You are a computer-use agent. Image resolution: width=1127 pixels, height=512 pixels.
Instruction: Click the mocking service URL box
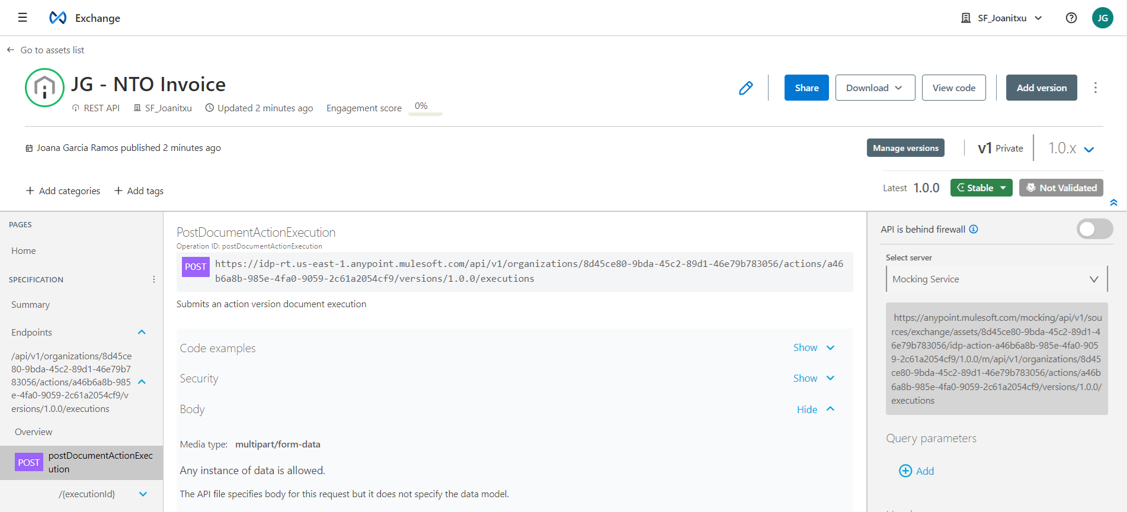click(x=997, y=359)
